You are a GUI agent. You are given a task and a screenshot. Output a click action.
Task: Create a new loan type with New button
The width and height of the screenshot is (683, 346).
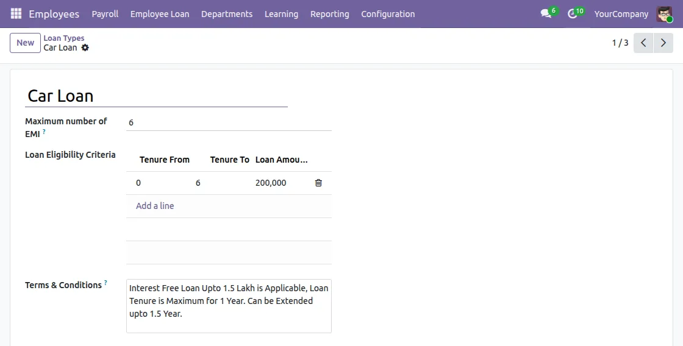point(25,43)
